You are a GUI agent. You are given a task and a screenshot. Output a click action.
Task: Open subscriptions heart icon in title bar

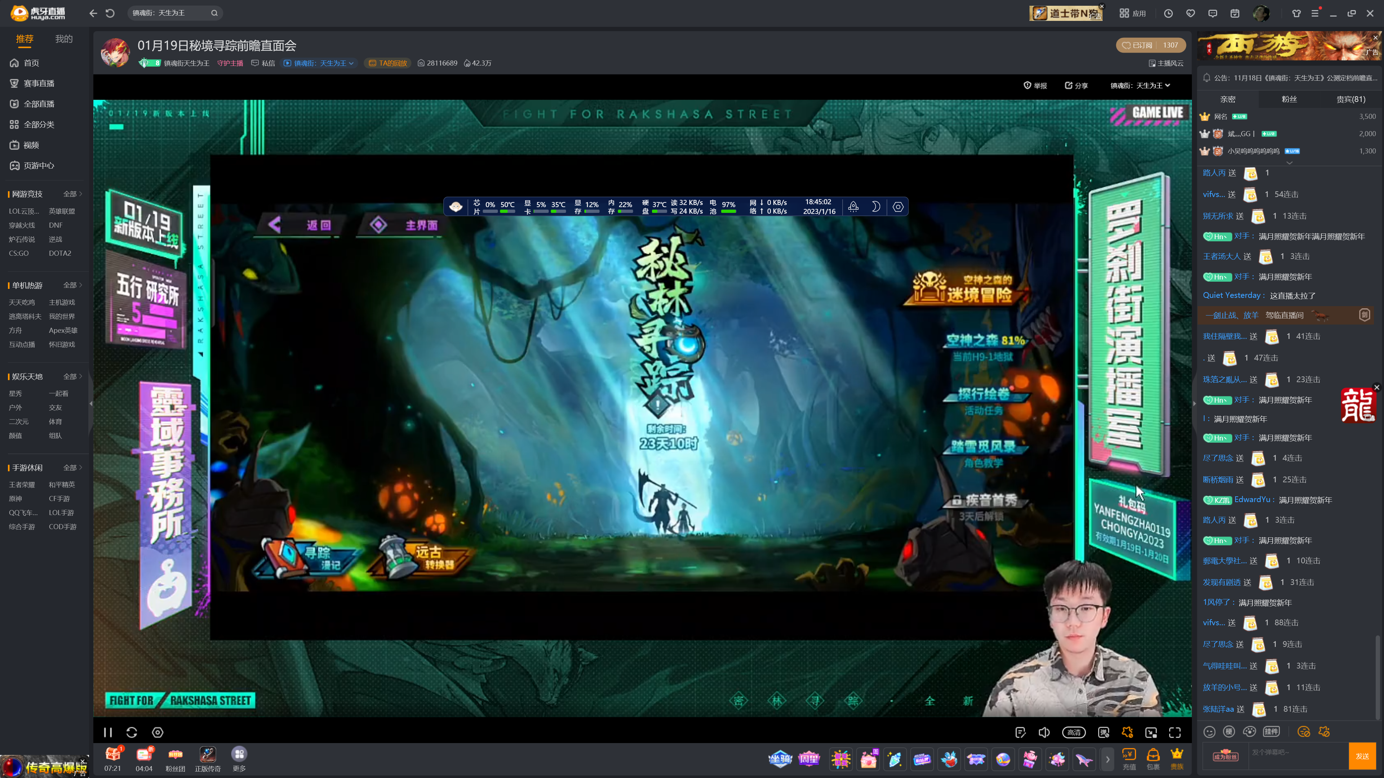[1190, 13]
